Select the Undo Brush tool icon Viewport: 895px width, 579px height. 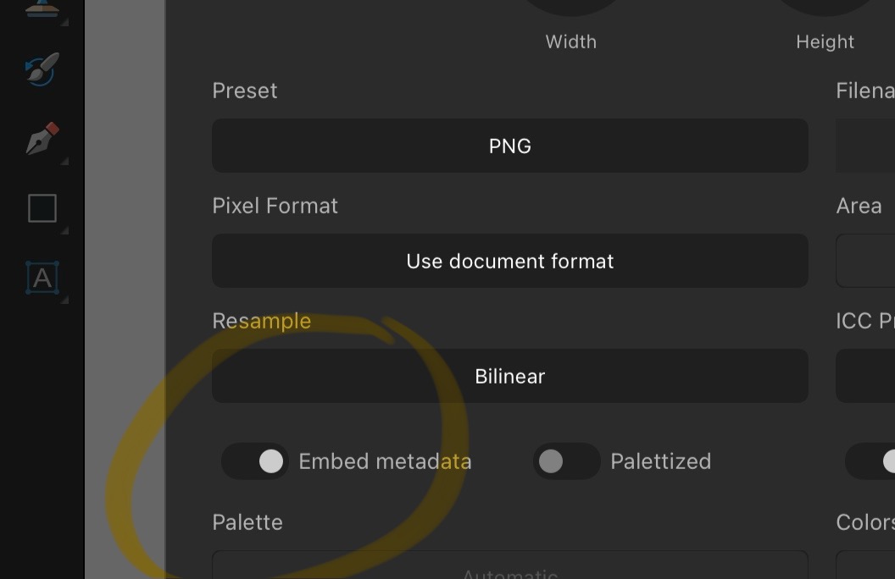(42, 69)
